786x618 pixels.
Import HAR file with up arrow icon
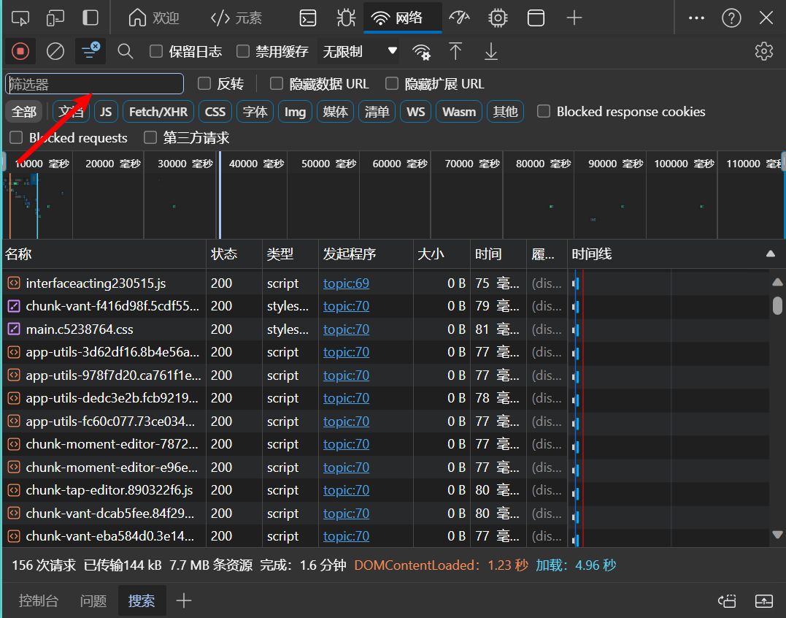click(x=455, y=51)
